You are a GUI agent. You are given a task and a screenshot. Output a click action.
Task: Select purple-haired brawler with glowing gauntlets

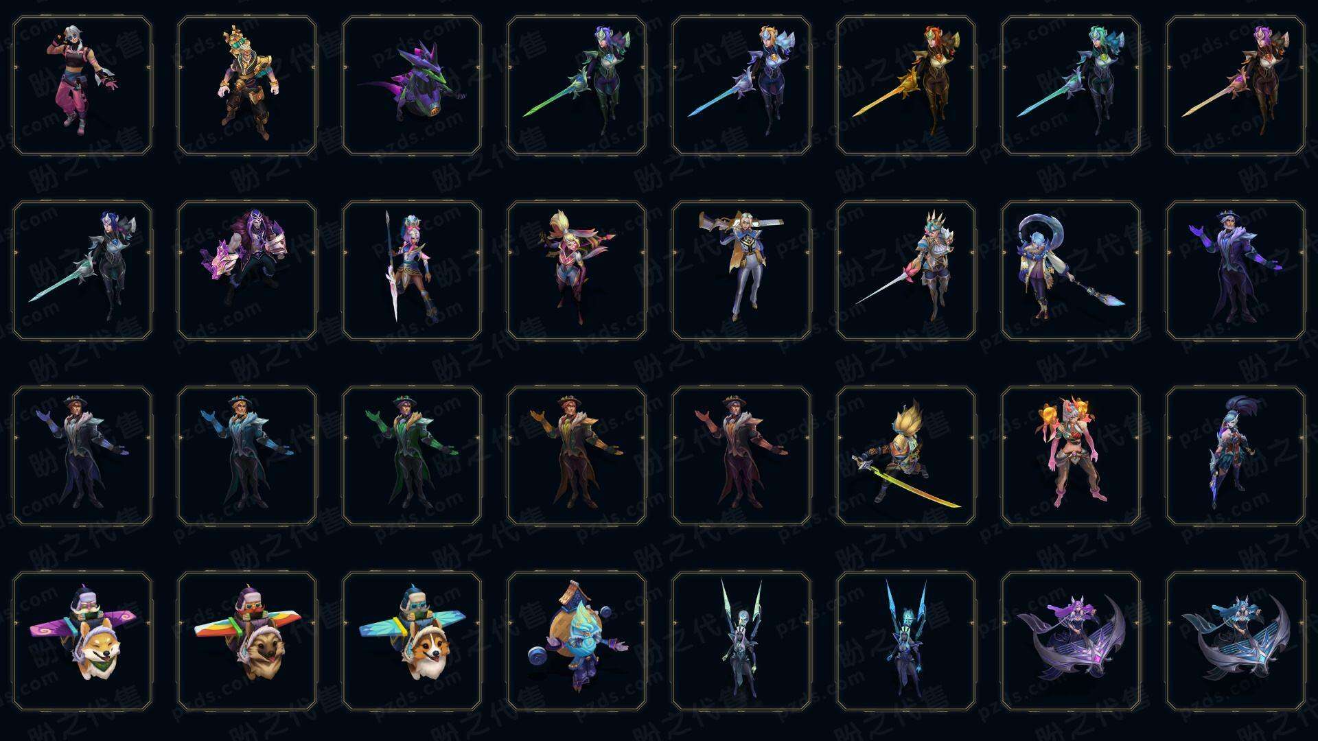(x=247, y=270)
